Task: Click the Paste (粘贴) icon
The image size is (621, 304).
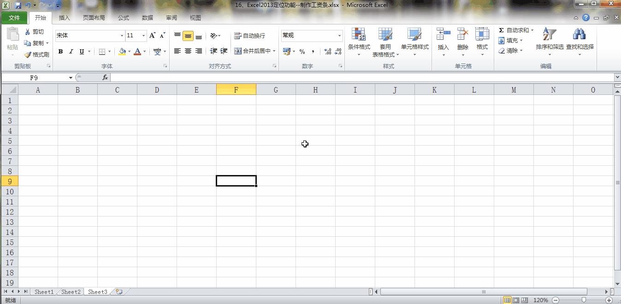Action: pos(12,35)
